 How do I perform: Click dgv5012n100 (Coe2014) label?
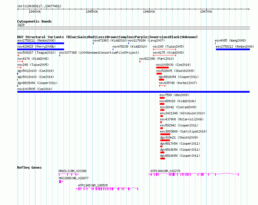coord(36,71)
